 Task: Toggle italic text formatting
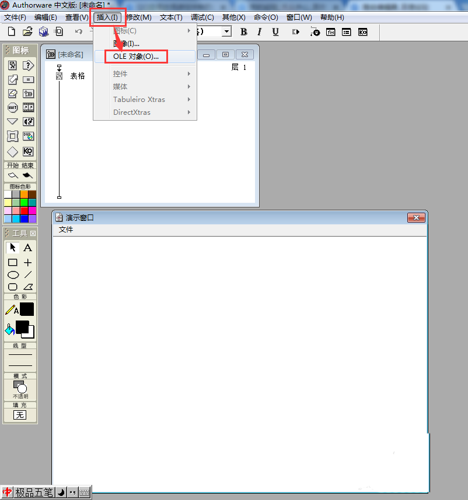coord(260,32)
